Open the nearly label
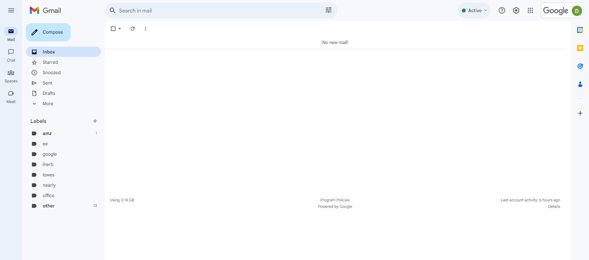 coord(63,185)
